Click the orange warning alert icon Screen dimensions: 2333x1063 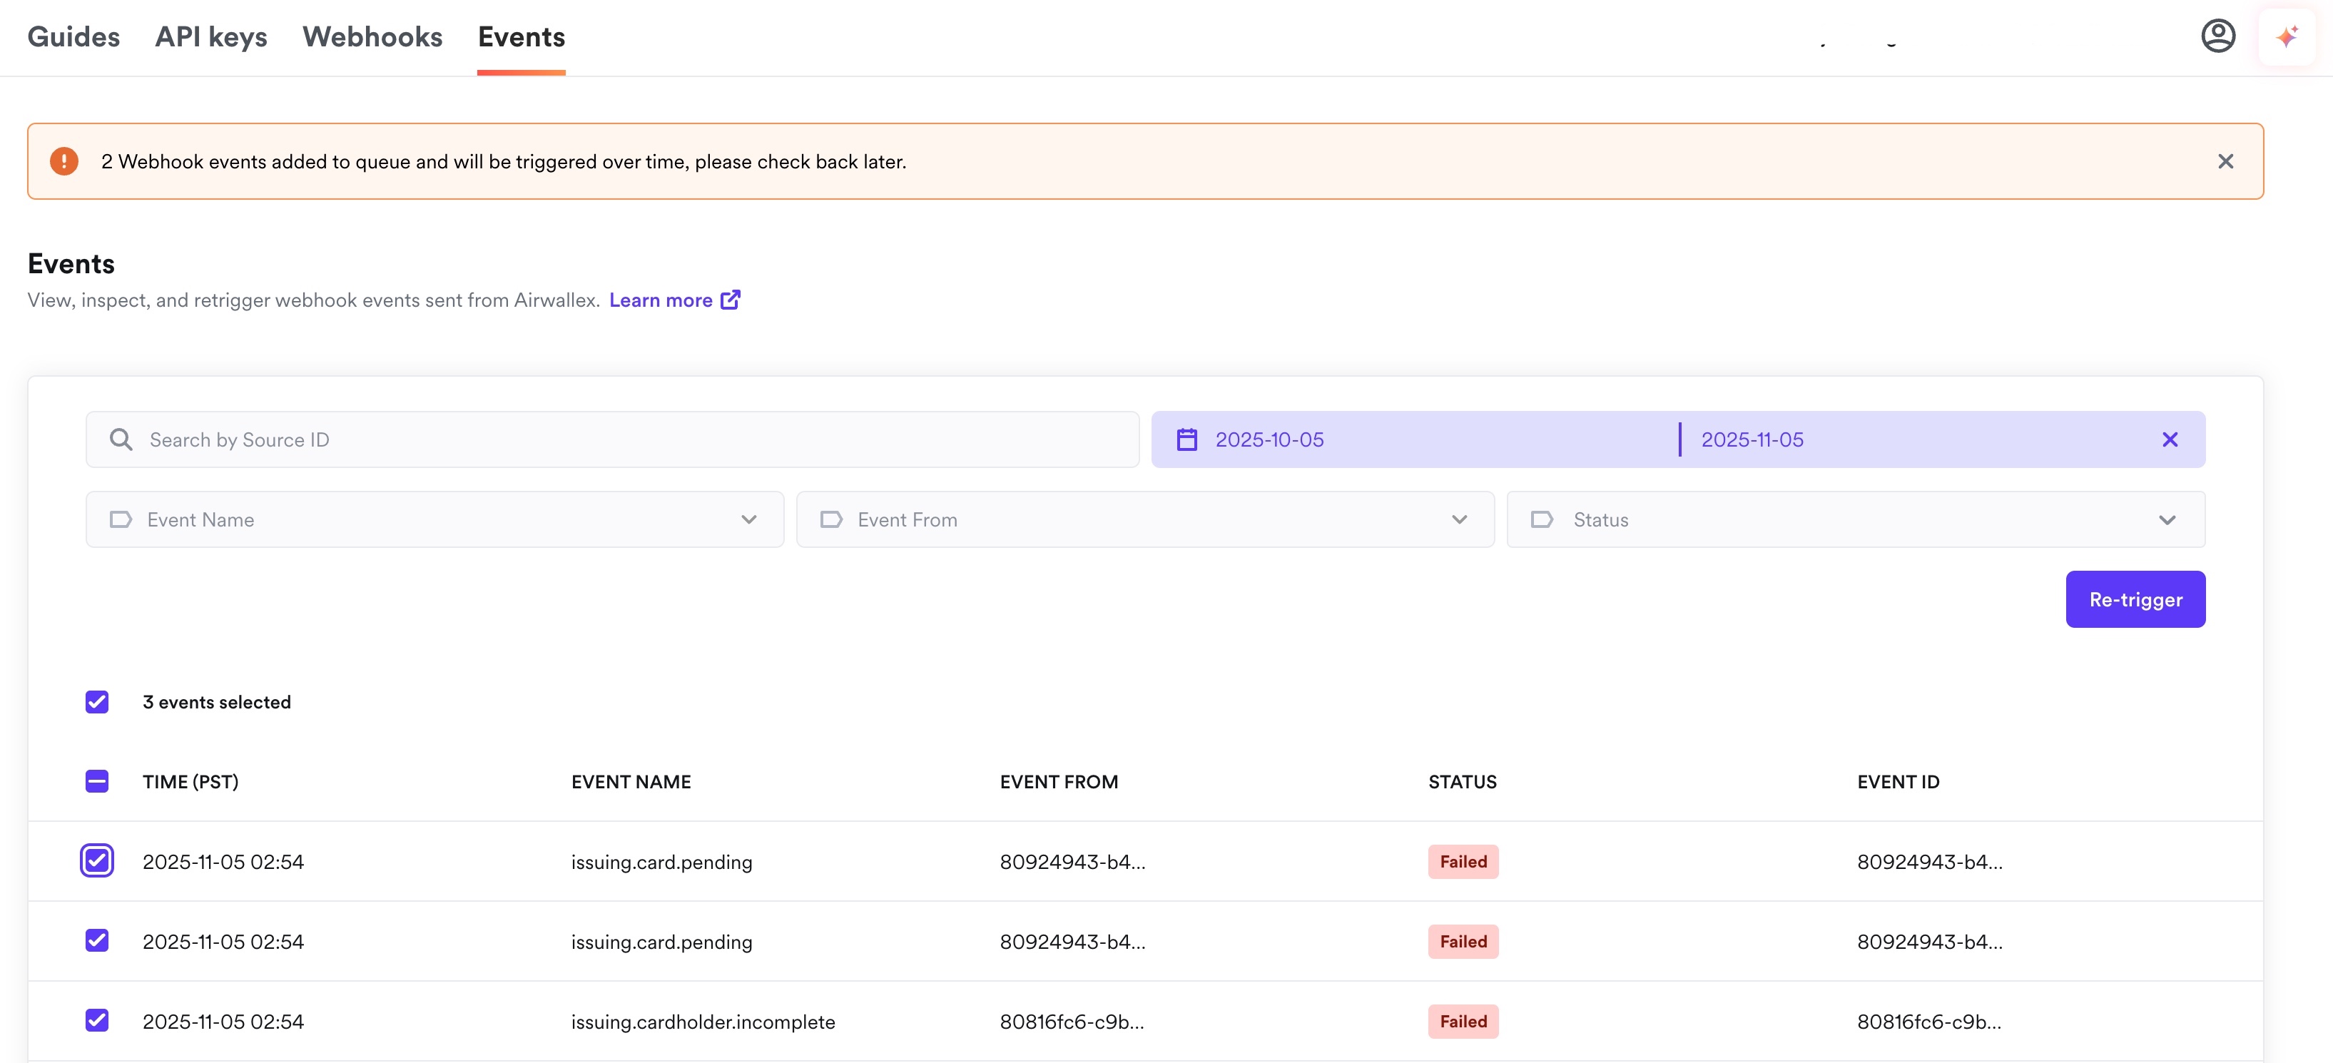tap(63, 161)
